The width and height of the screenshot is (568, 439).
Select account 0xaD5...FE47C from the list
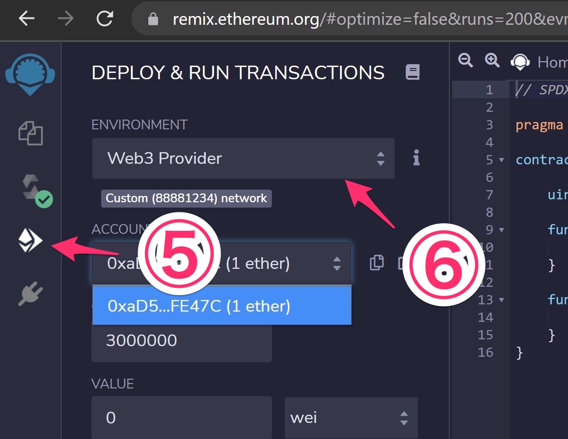(222, 306)
